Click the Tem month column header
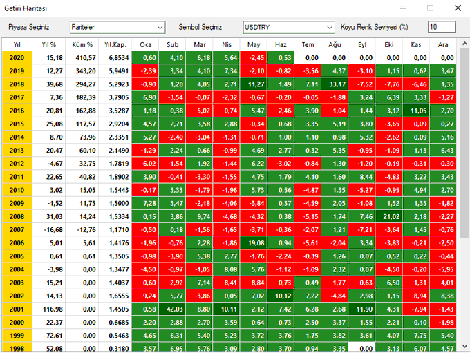 308,45
